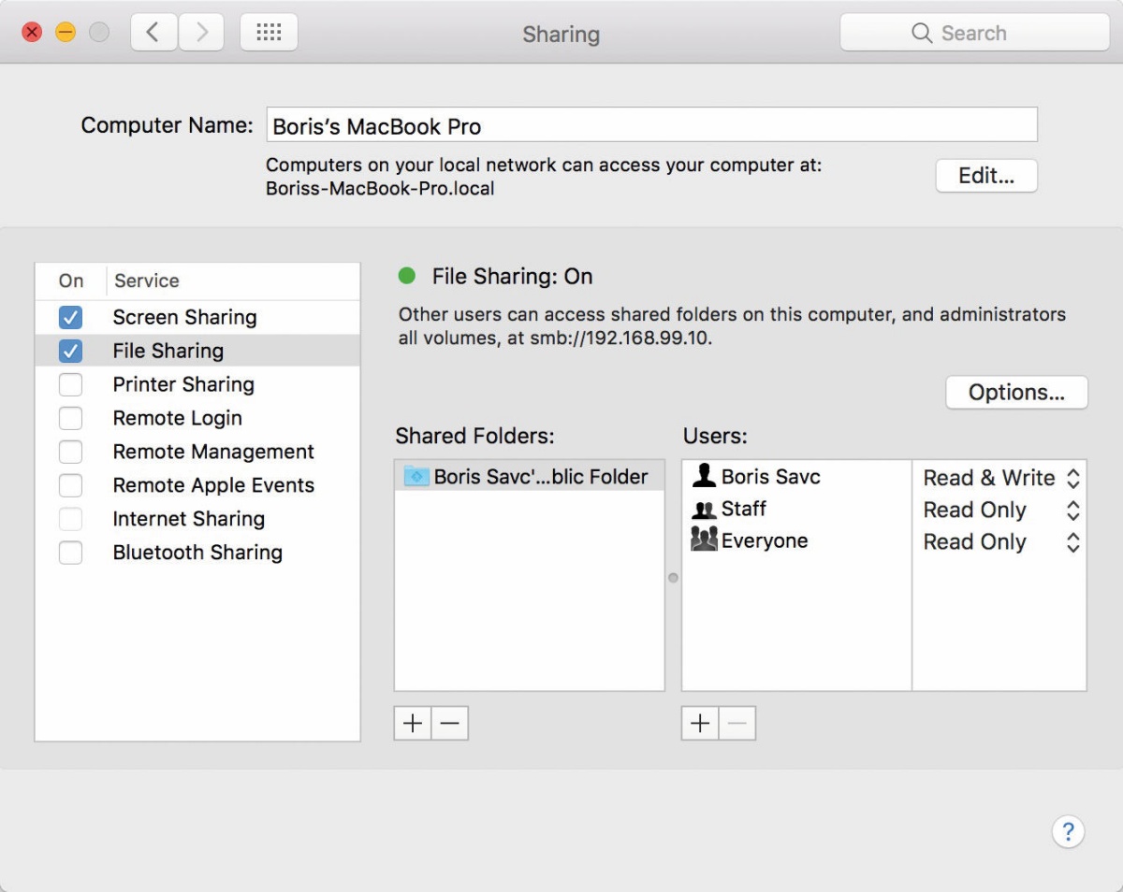Click the Search field in the toolbar
This screenshot has width=1123, height=892.
(974, 33)
